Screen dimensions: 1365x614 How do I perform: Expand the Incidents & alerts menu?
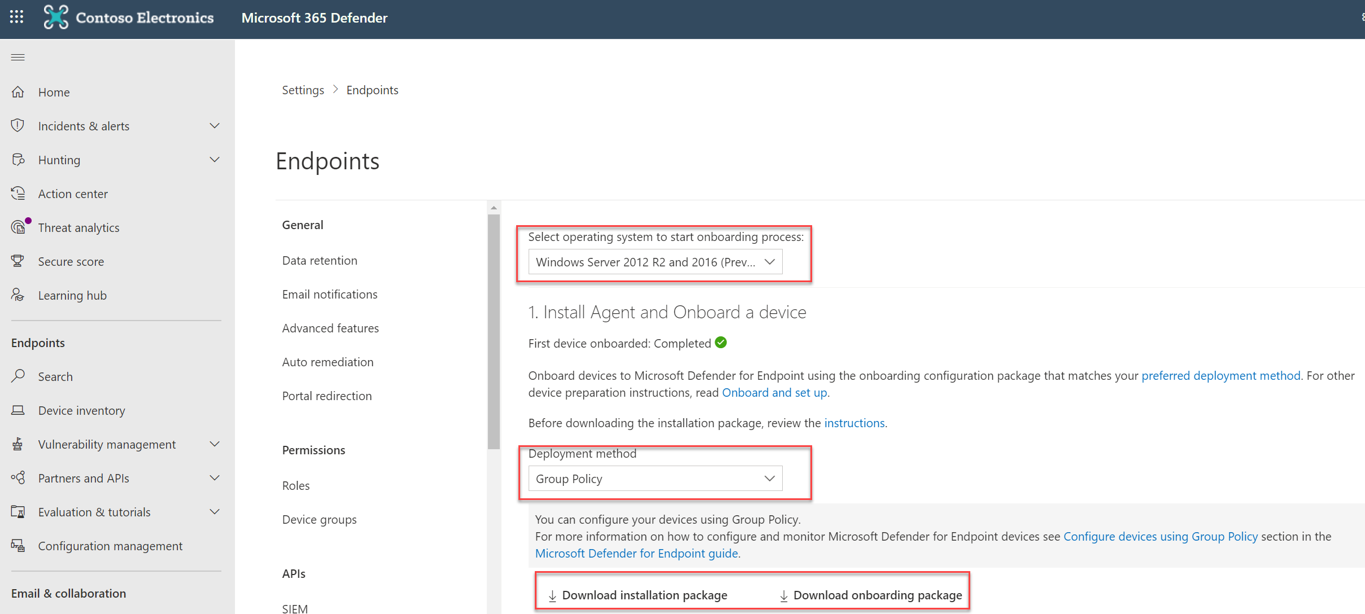[x=215, y=125]
